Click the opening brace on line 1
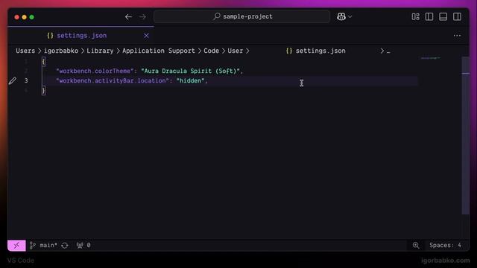Viewport: 477px width, 268px height. point(43,61)
